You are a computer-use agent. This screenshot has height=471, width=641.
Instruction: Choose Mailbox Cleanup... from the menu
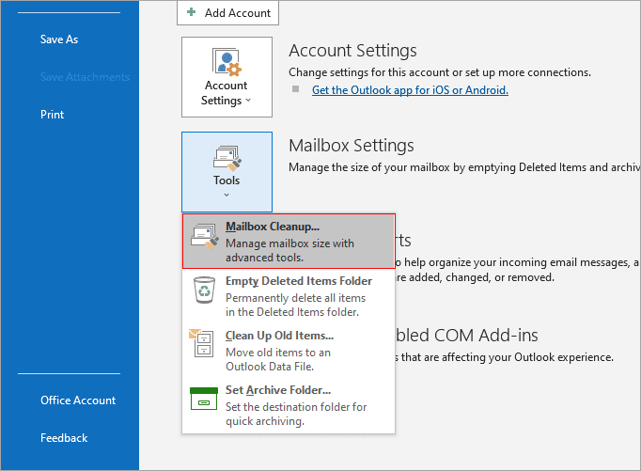click(x=289, y=242)
